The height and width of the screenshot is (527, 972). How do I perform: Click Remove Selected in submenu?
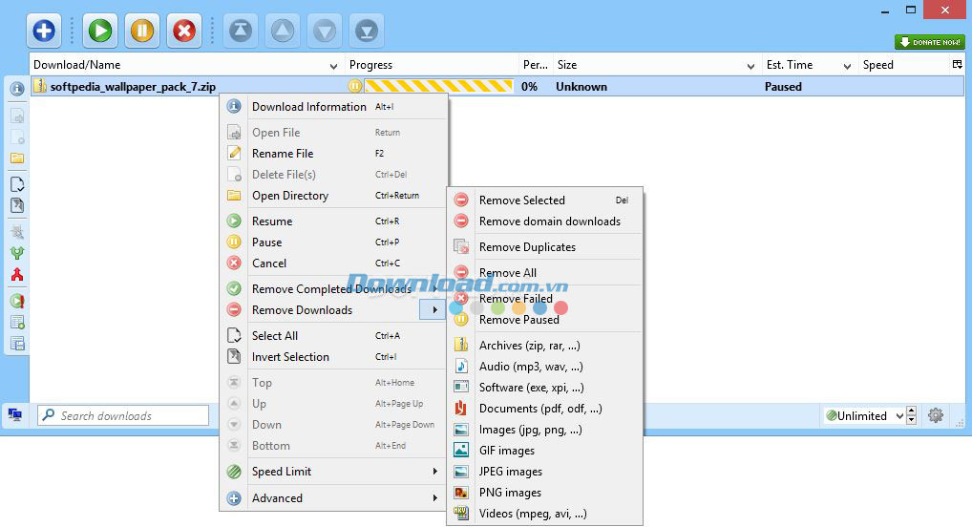pyautogui.click(x=545, y=200)
